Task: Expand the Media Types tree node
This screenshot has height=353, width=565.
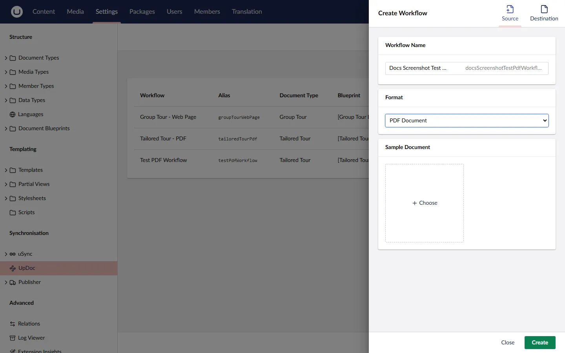Action: [6, 72]
